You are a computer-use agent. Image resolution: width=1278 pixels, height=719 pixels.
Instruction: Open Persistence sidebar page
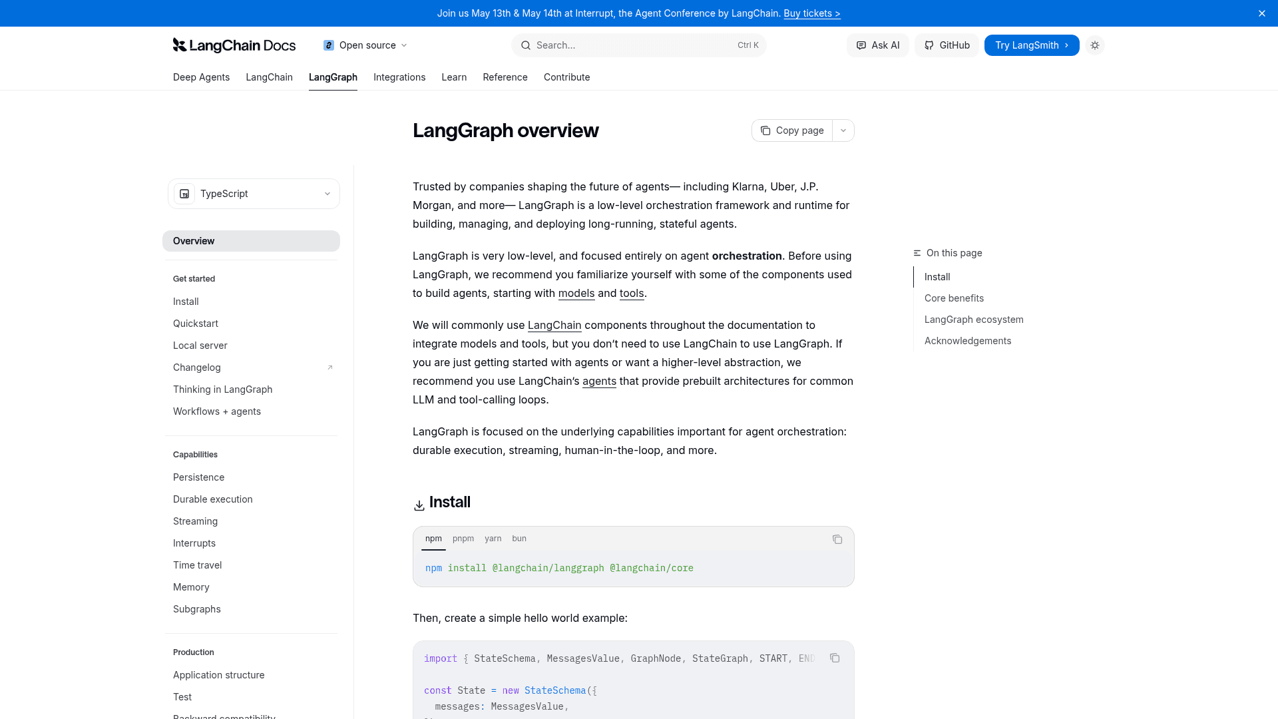251,477
